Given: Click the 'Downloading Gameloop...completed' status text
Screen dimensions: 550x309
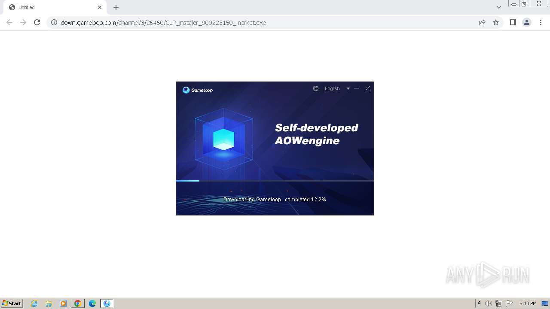Looking at the screenshot, I should coord(275,200).
